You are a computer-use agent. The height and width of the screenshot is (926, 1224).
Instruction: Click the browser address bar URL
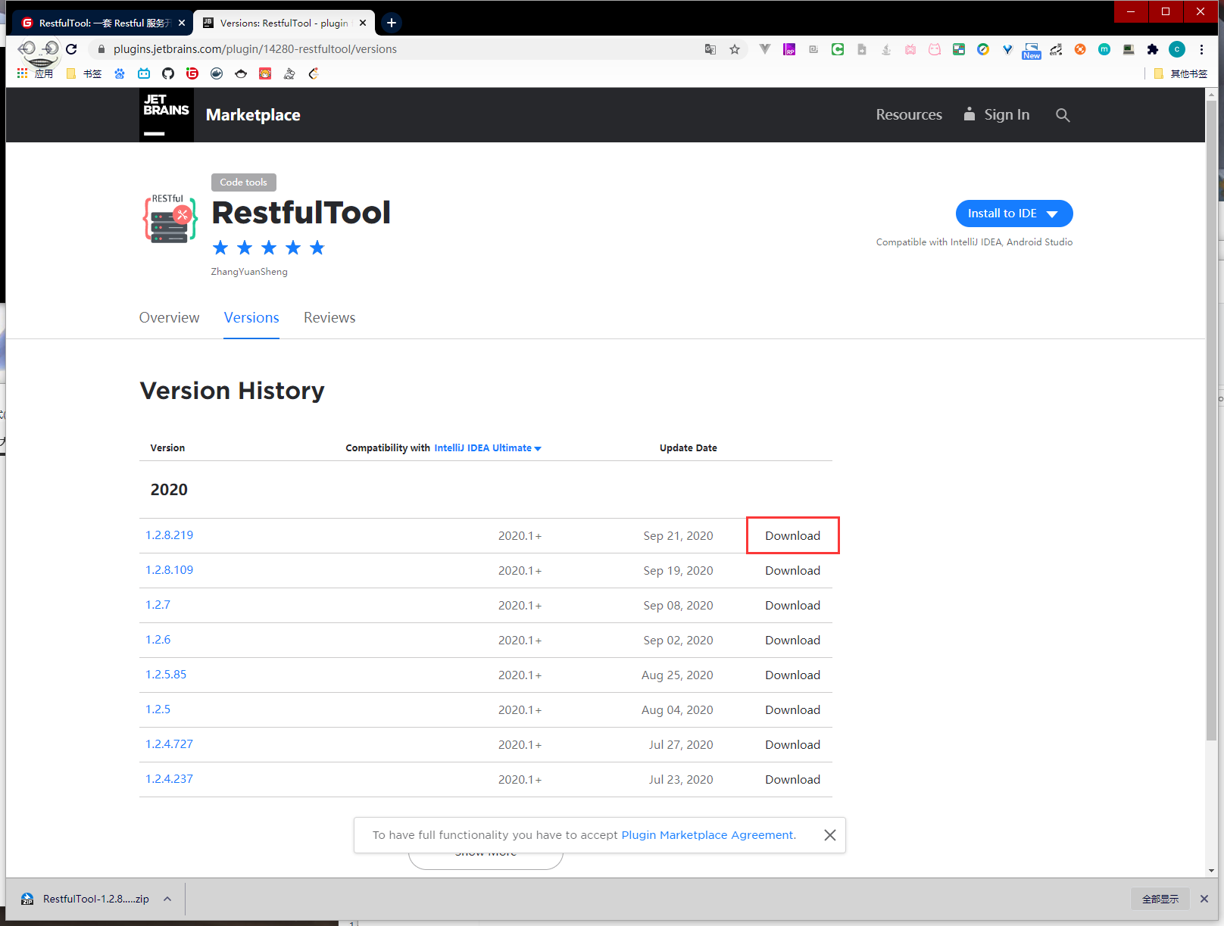(x=255, y=49)
